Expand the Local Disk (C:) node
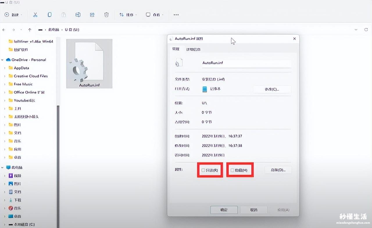The image size is (372, 228). [5, 225]
